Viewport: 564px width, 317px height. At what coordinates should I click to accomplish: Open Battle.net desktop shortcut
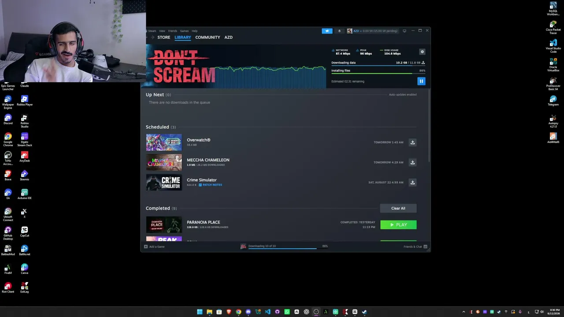point(24,250)
